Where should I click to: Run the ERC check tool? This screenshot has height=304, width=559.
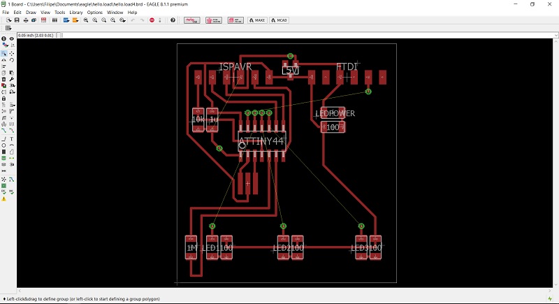pos(4,192)
